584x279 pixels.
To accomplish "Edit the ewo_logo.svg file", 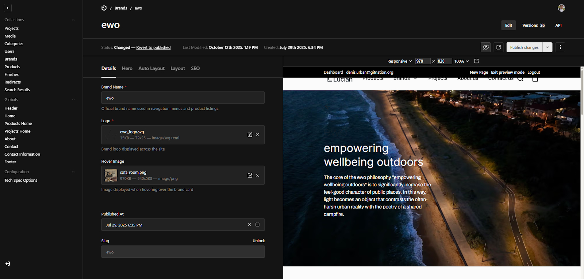I will (x=250, y=135).
